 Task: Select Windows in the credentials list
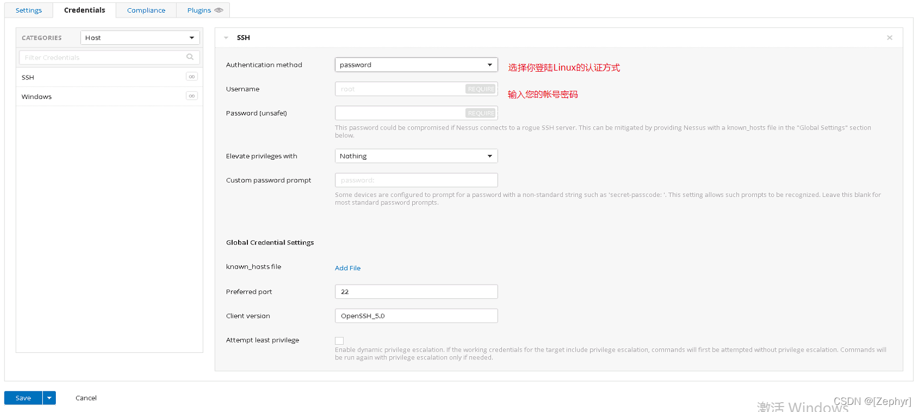[x=109, y=96]
